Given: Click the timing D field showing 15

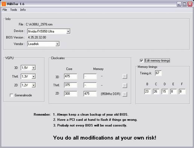Looking at the screenshot, I should (x=165, y=91).
